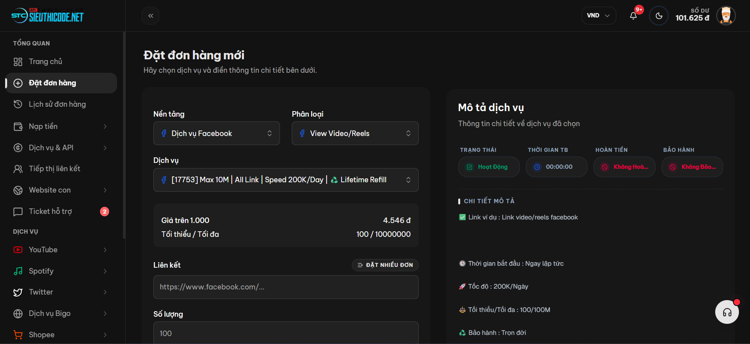Image resolution: width=750 pixels, height=344 pixels.
Task: Open the Nền tảng Facebook service dropdown
Action: (x=216, y=133)
